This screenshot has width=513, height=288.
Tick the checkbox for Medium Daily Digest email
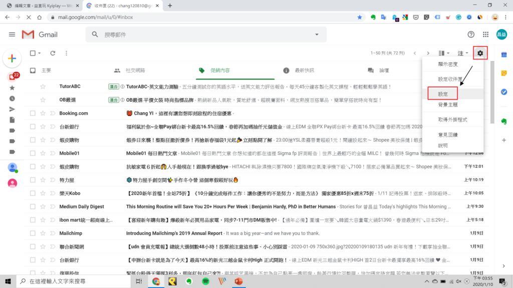point(33,206)
